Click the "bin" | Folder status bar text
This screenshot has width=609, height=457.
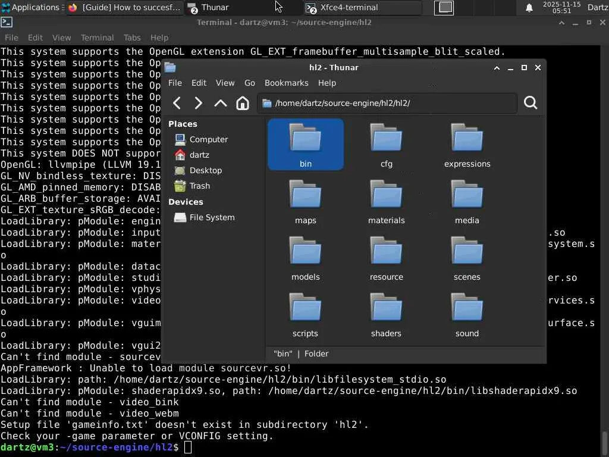pos(301,353)
